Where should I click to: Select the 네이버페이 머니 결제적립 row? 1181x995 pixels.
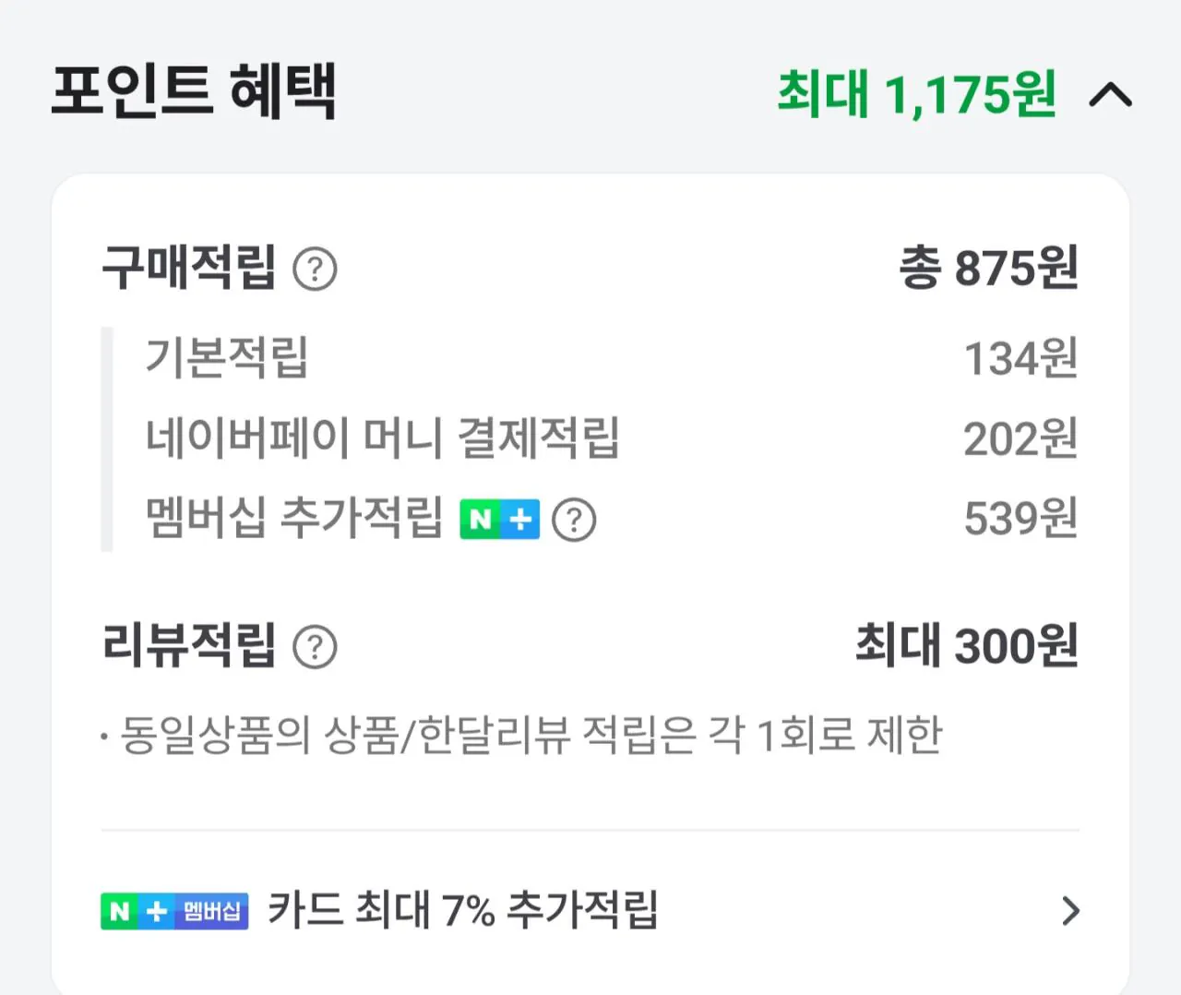coord(385,440)
